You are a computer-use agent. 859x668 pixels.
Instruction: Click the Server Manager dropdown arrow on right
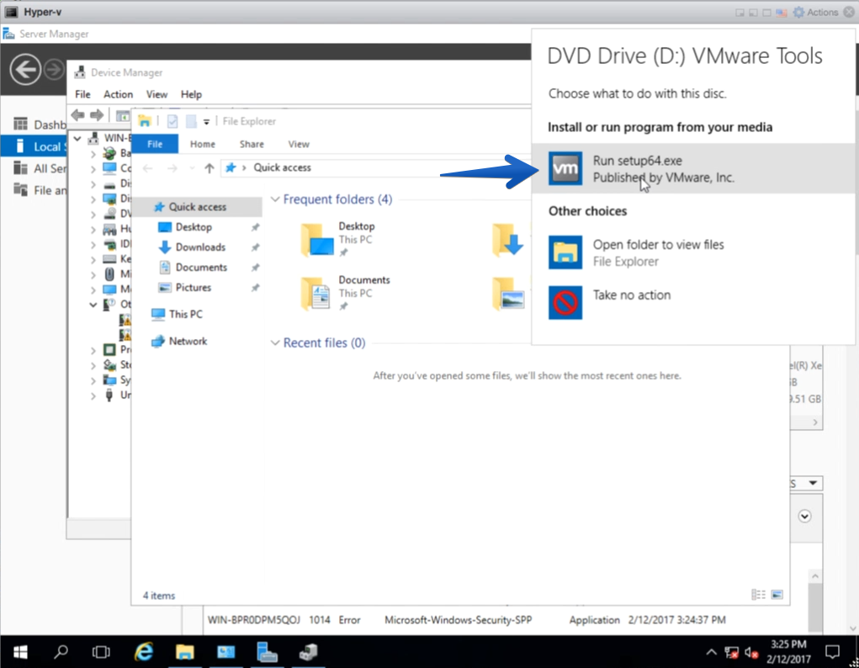(813, 483)
